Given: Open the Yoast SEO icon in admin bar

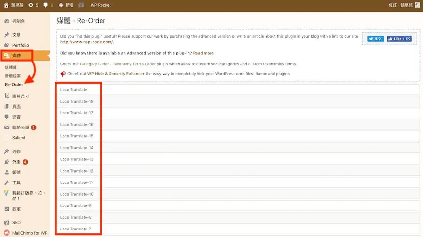Looking at the screenshot, I should pyautogui.click(x=81, y=5).
